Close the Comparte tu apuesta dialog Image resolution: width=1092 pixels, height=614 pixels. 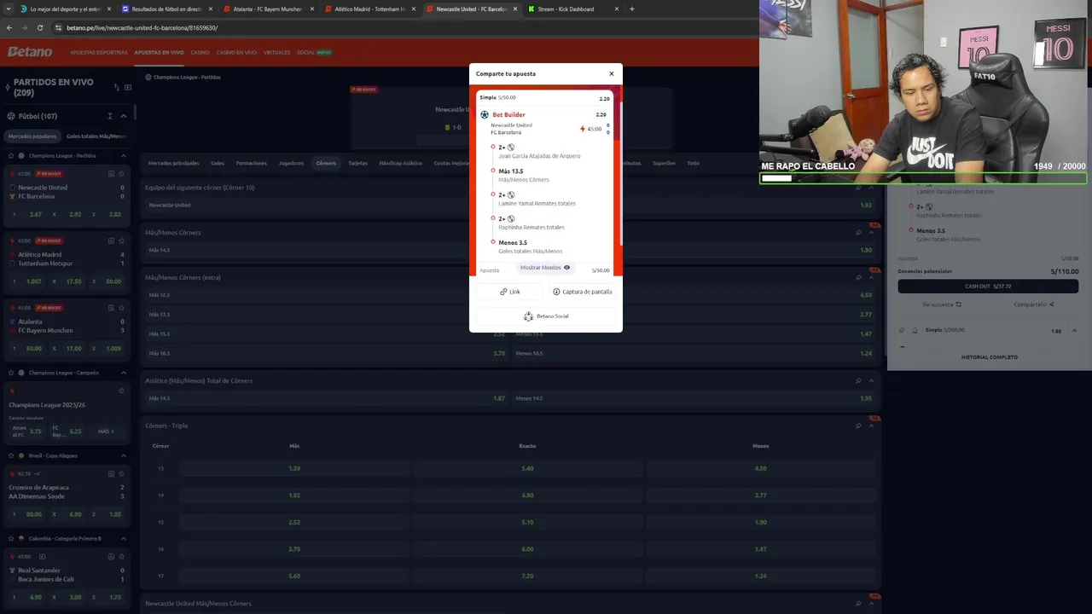tap(611, 73)
